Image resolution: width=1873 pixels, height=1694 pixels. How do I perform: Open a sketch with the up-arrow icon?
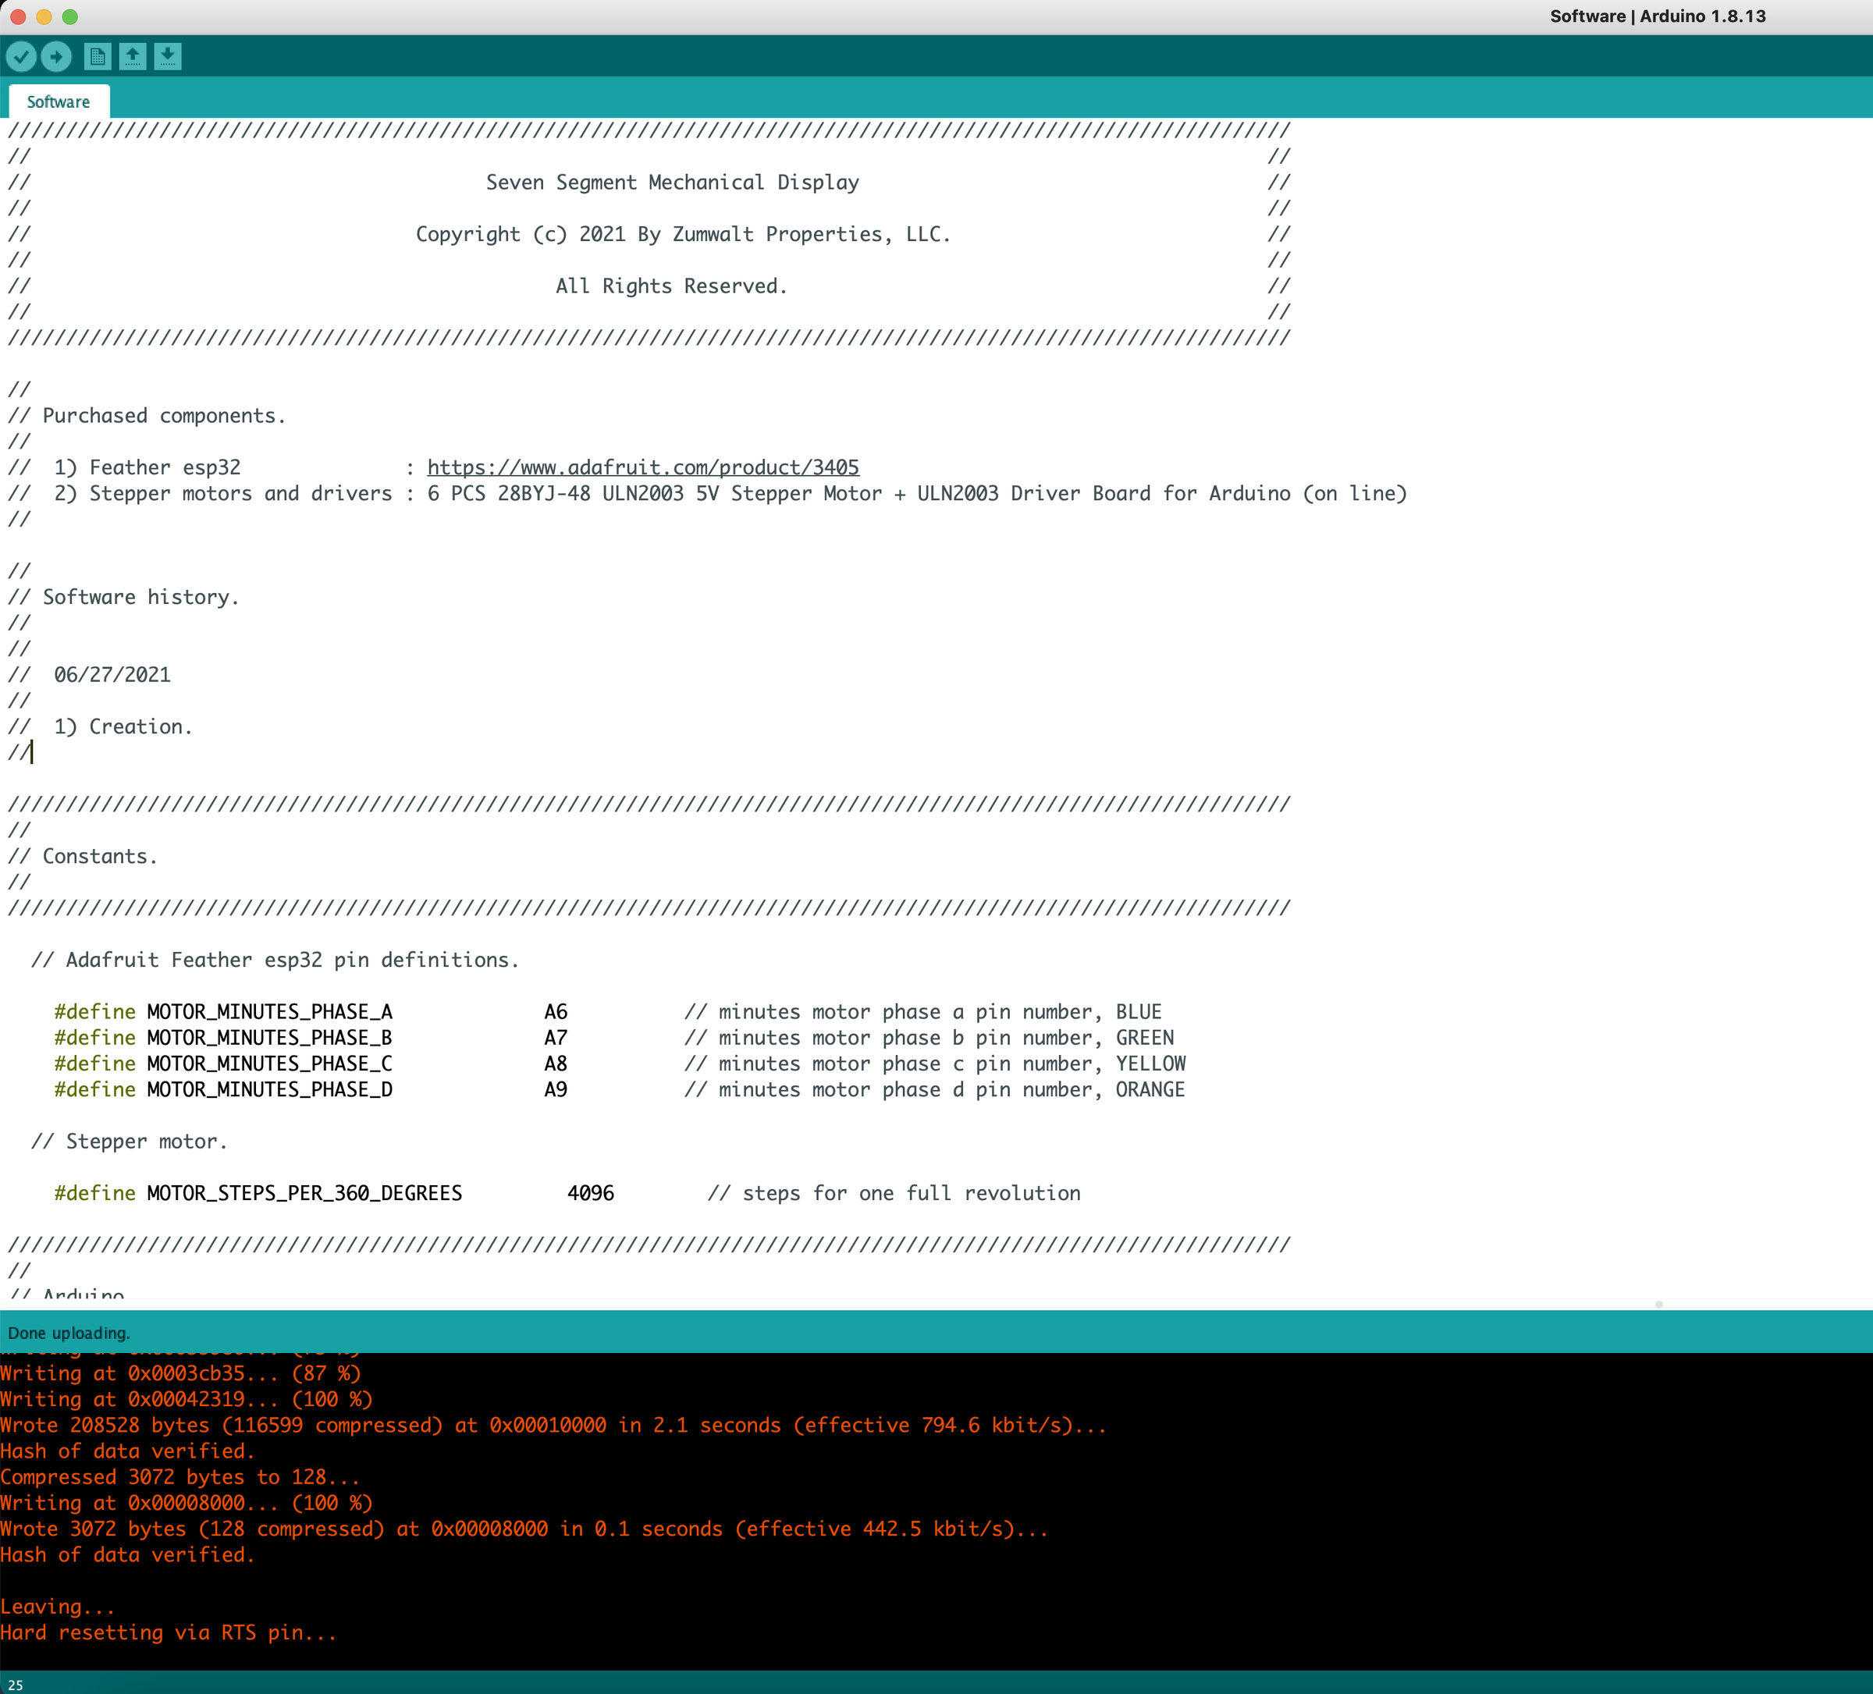click(x=133, y=57)
